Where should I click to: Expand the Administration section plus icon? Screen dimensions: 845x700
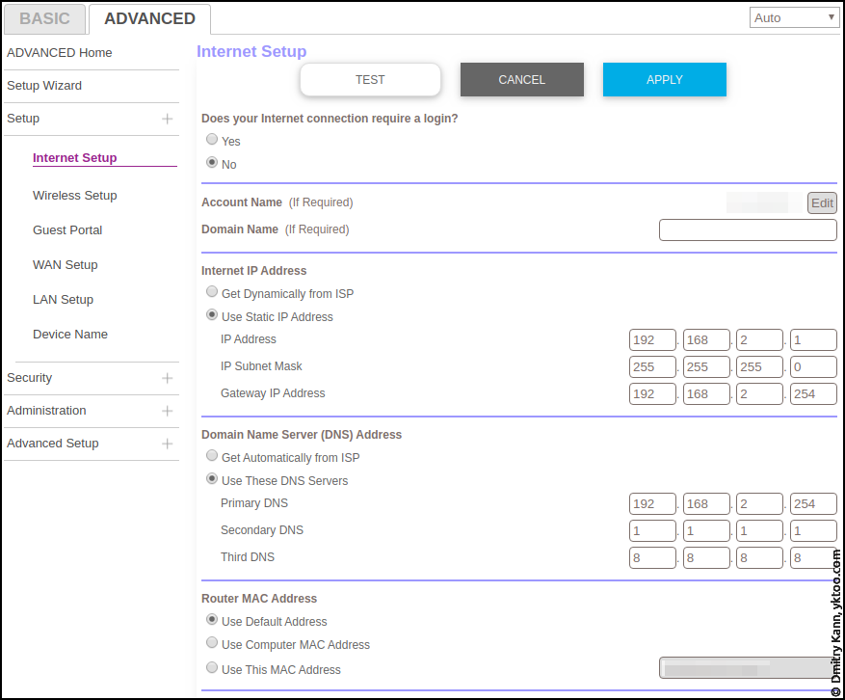point(168,411)
